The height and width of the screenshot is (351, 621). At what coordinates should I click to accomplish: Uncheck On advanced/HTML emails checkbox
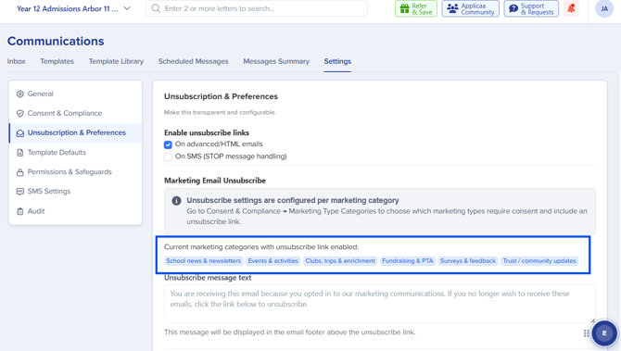coord(168,144)
